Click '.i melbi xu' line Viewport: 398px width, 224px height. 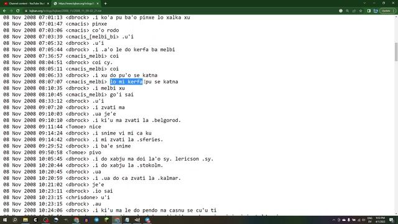tap(108, 88)
